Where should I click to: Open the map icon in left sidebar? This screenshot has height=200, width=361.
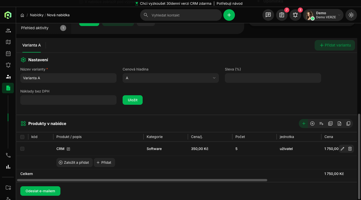[x=8, y=42]
